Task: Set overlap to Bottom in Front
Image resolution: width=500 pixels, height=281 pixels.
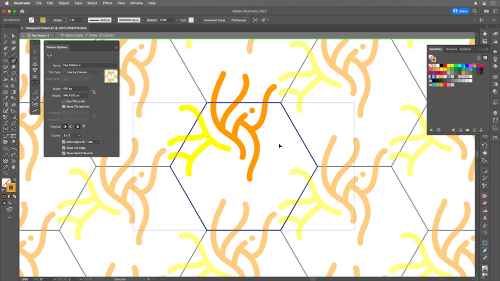Action: click(x=83, y=126)
